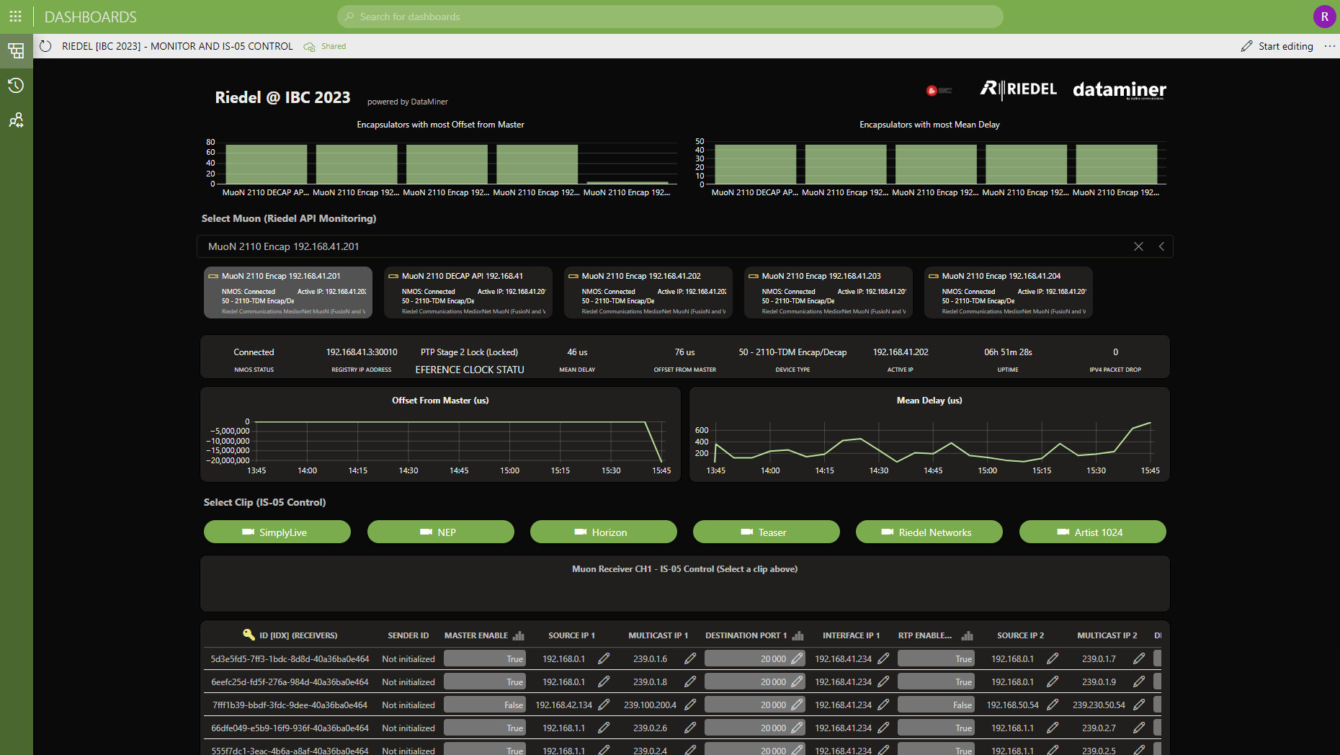Image resolution: width=1340 pixels, height=755 pixels.
Task: Click the refresh dashboard icon
Action: tap(45, 46)
